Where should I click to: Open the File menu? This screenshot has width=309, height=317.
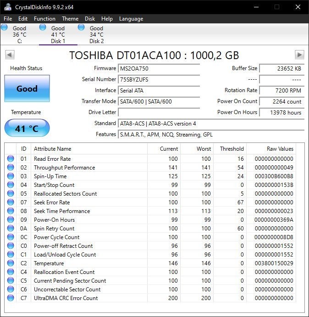click(8, 19)
